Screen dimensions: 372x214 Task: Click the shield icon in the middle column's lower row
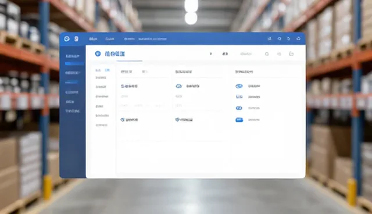click(177, 120)
